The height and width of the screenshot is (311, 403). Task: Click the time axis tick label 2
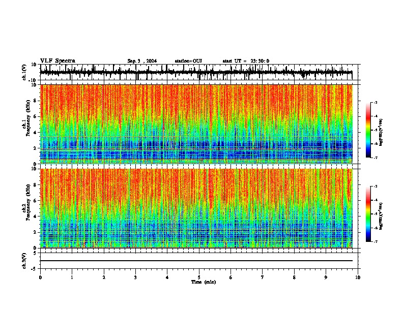(104, 277)
